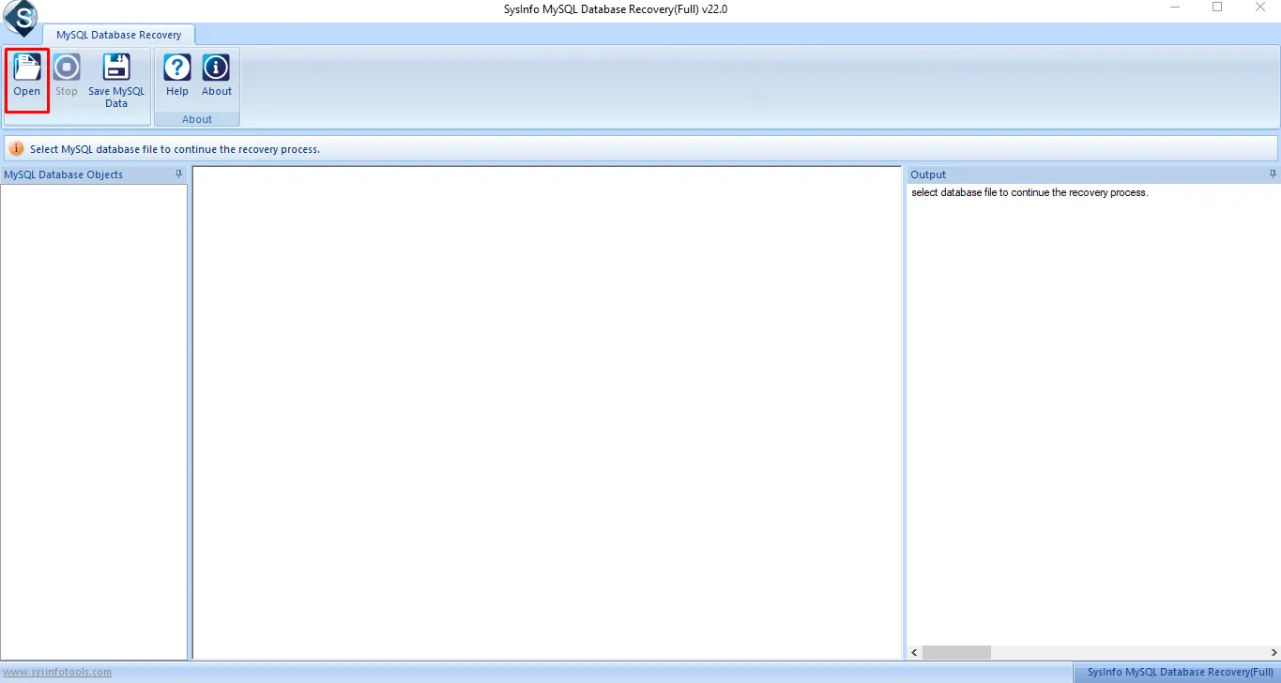Screen dimensions: 1281x683
Task: Toggle pin on Output panel
Action: (x=1273, y=175)
